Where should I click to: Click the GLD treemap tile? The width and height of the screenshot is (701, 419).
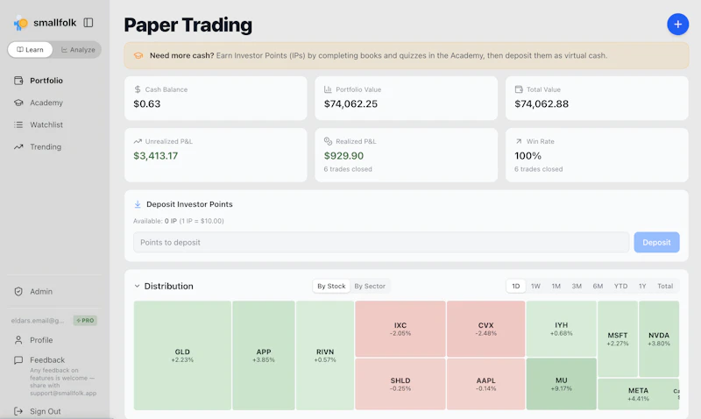point(182,356)
